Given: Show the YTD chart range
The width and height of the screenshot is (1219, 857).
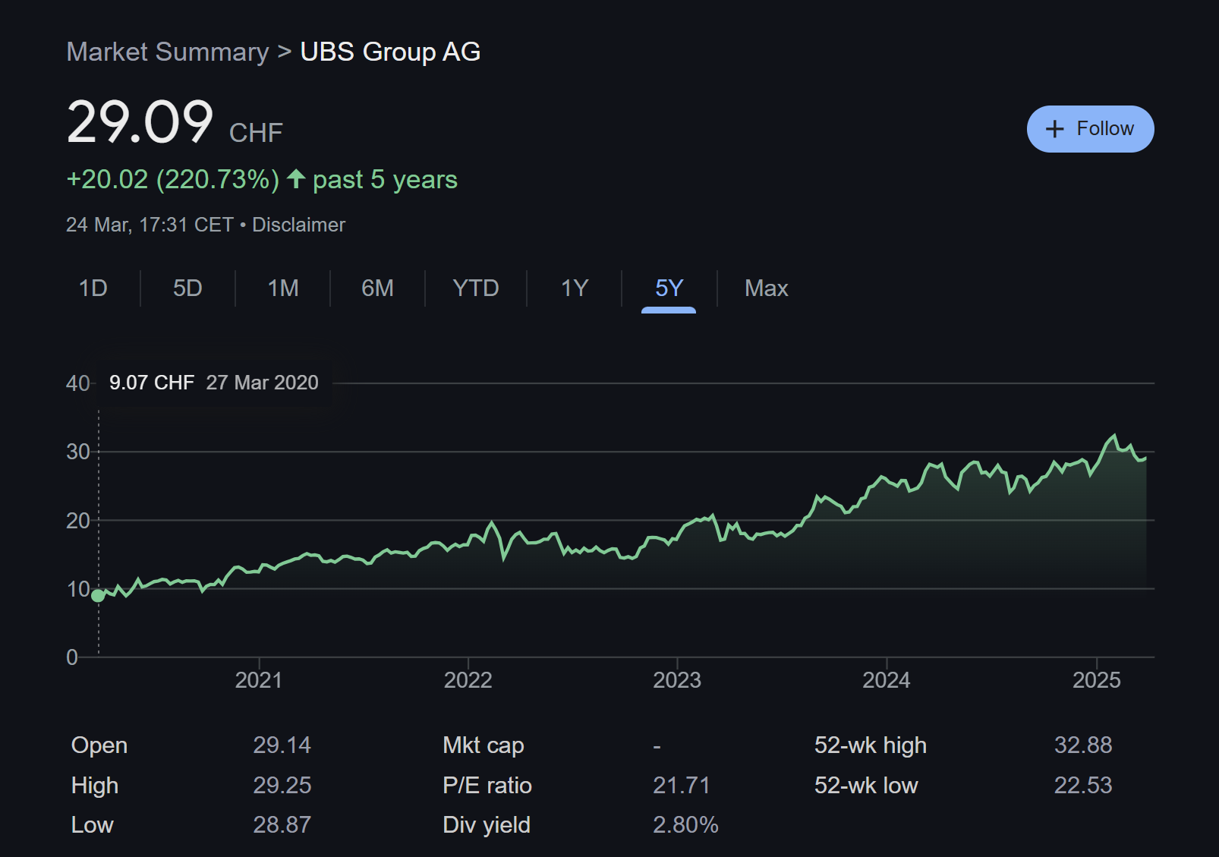Looking at the screenshot, I should point(476,288).
